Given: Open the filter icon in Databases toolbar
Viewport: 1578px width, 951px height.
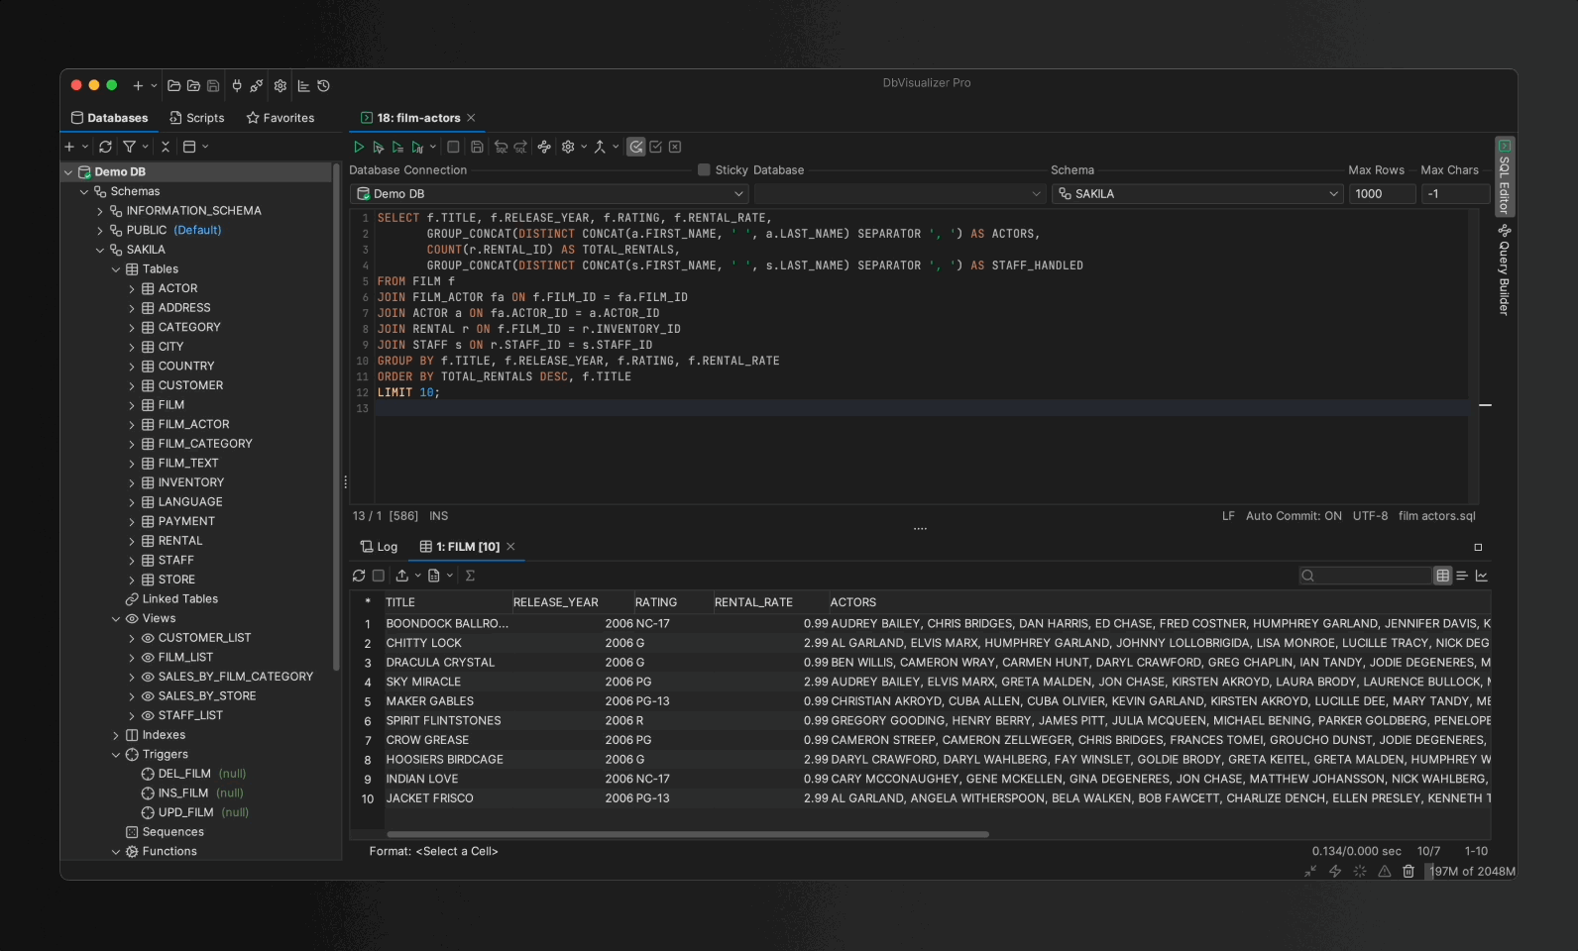Looking at the screenshot, I should tap(130, 147).
